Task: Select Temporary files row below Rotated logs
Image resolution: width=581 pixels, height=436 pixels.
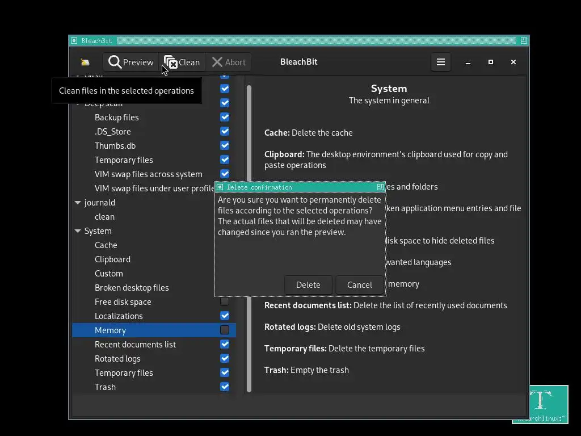Action: pyautogui.click(x=154, y=372)
